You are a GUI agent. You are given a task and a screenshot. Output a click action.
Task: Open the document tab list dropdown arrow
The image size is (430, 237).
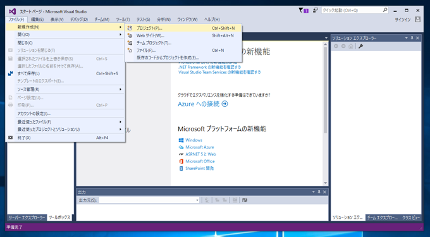point(326,38)
